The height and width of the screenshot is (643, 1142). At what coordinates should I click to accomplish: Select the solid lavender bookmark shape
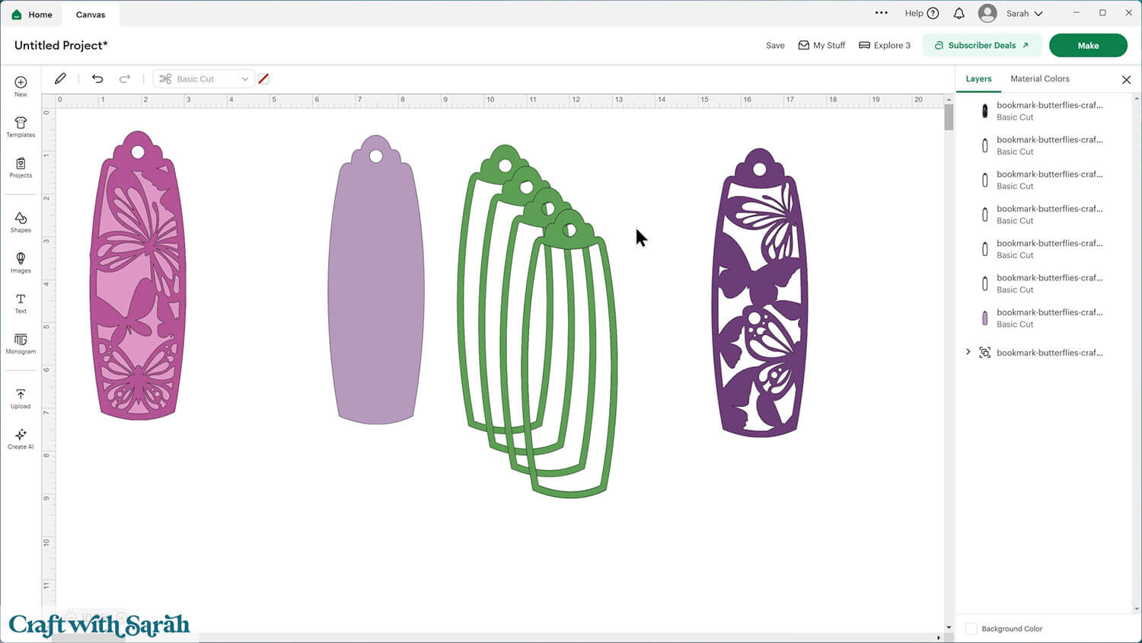[376, 279]
